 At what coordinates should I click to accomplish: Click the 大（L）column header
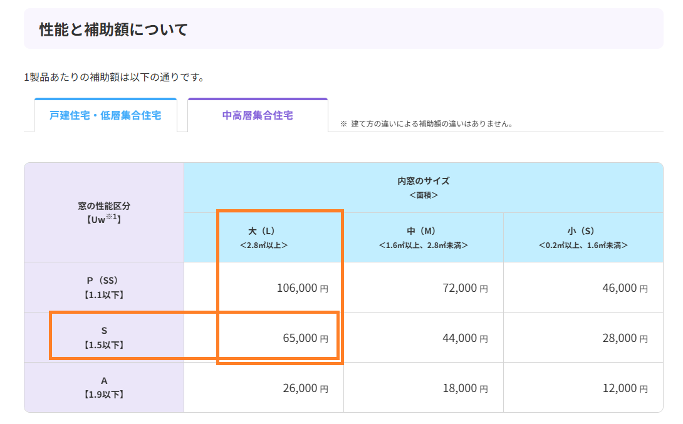(264, 237)
